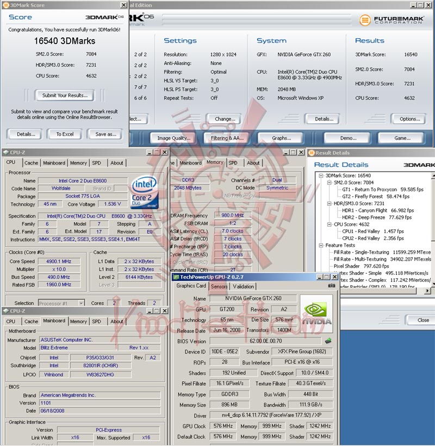The height and width of the screenshot is (446, 435).
Task: Click the Intel Core 2 Duo logo in CPU-Z
Action: pos(145,192)
